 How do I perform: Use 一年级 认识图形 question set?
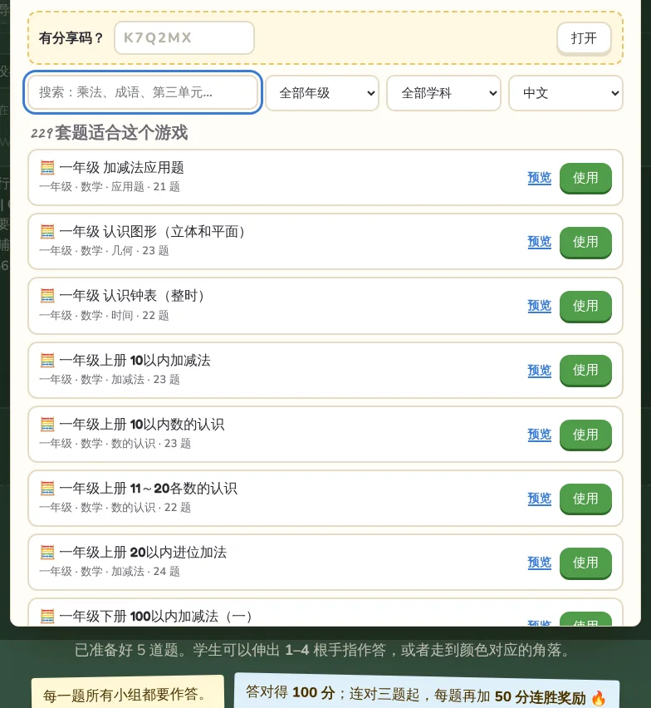click(x=585, y=242)
